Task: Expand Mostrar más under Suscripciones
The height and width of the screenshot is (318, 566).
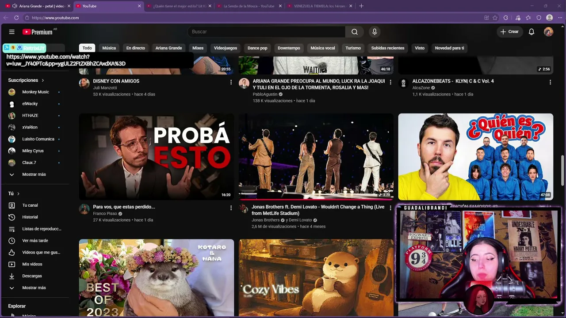Action: pyautogui.click(x=34, y=174)
